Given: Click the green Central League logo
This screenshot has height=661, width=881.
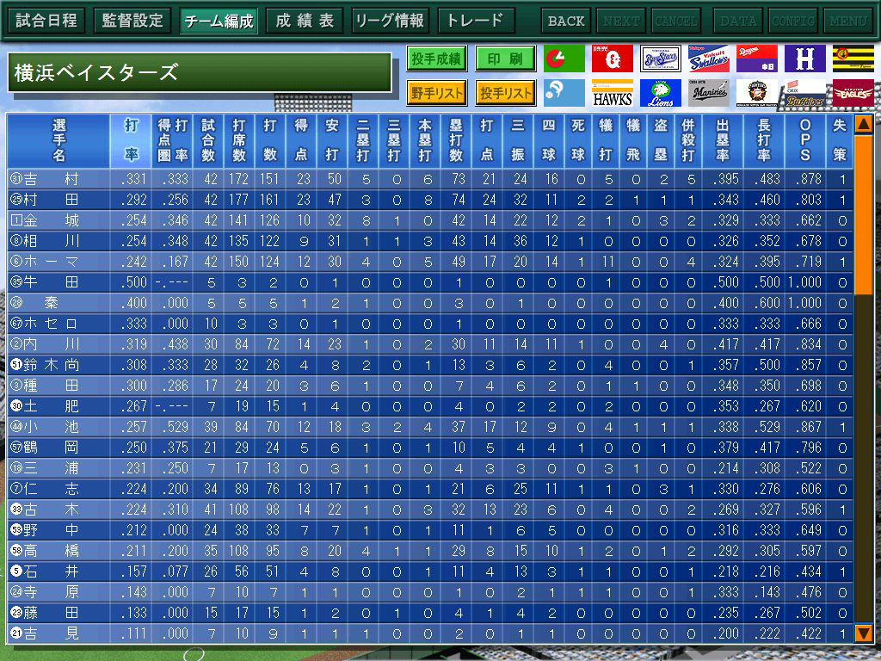Looking at the screenshot, I should coord(564,59).
